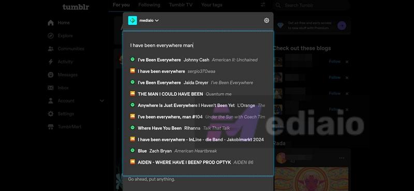Click SoundCloud icon beside Quantum me result

point(132,94)
